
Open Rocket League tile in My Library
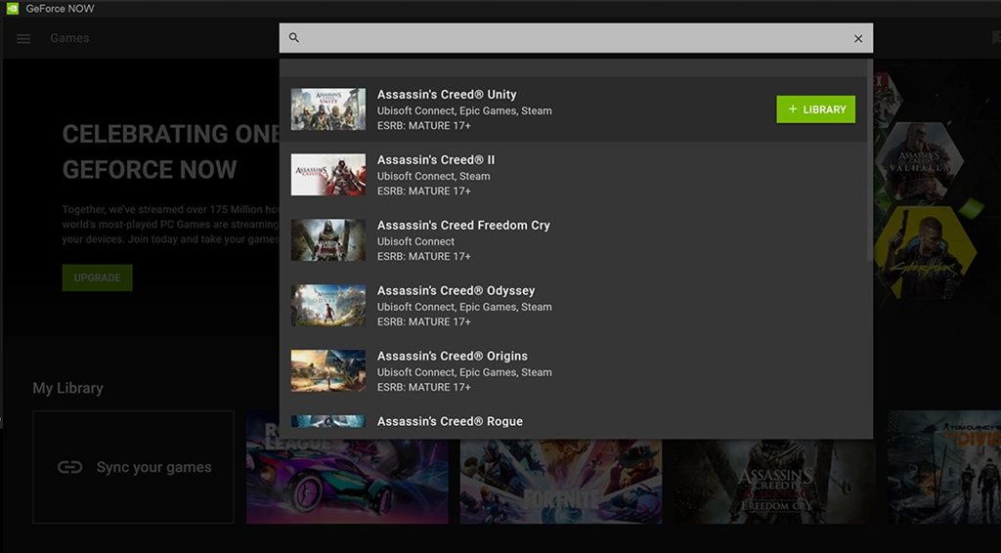coord(347,467)
